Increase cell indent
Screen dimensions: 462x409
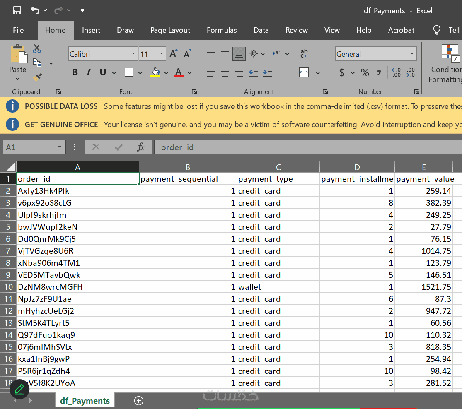(268, 72)
